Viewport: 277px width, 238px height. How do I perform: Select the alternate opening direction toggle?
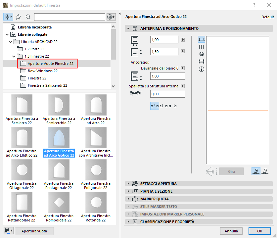265,171
